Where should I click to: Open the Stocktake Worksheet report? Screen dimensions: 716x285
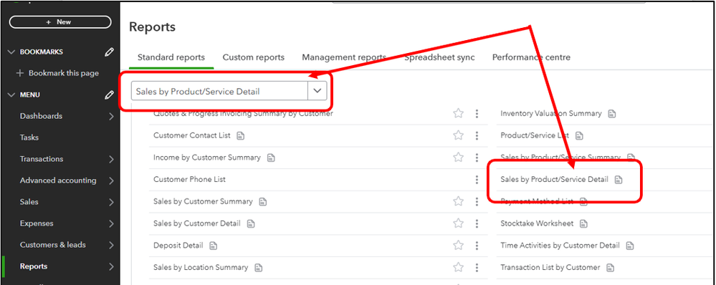tap(537, 223)
